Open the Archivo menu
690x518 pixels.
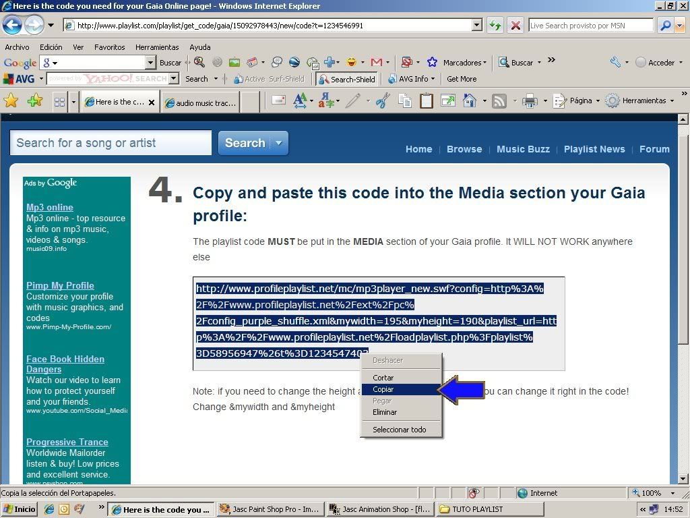pos(17,47)
